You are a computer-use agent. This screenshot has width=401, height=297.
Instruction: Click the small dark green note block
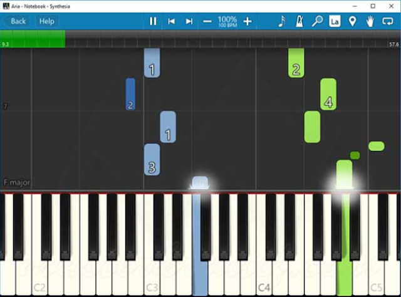(x=355, y=155)
